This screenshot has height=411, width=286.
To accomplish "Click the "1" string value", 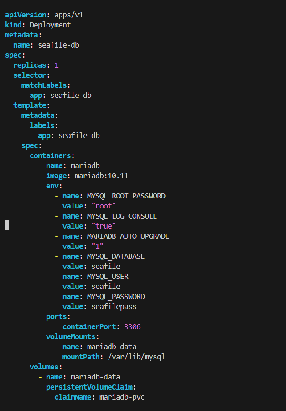I will tap(98, 246).
